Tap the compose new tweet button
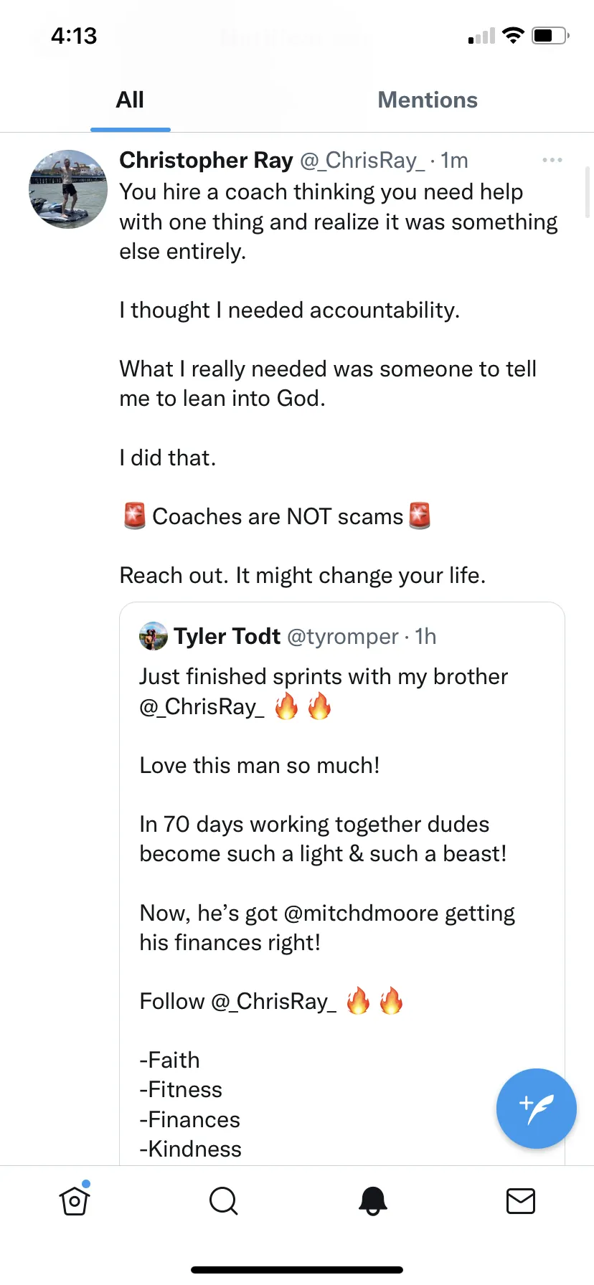Screen dimensions: 594x1285 point(536,1109)
